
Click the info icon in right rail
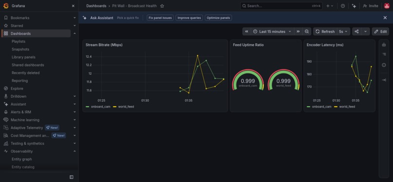(x=384, y=65)
